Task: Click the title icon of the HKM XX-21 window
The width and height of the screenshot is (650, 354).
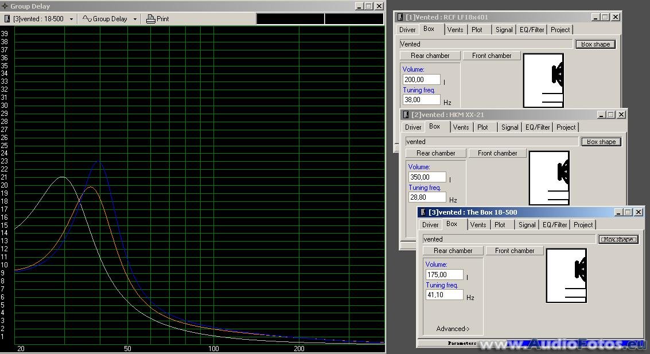Action: pyautogui.click(x=406, y=114)
